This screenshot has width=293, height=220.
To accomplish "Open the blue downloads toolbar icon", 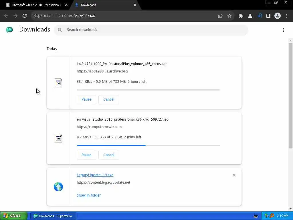I will click(260, 16).
